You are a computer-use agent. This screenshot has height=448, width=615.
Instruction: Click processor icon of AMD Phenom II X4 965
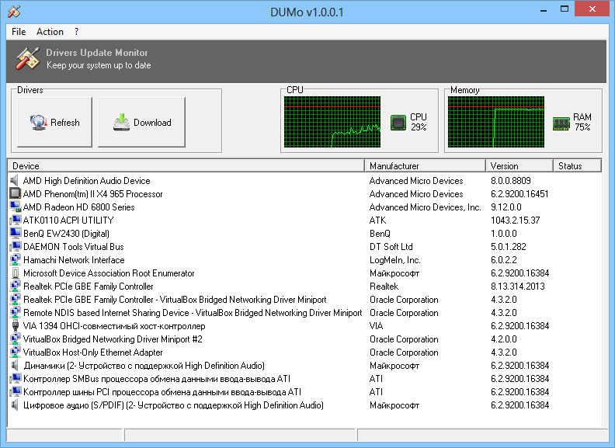click(x=15, y=194)
